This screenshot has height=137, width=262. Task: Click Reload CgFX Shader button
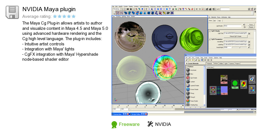click(236, 36)
